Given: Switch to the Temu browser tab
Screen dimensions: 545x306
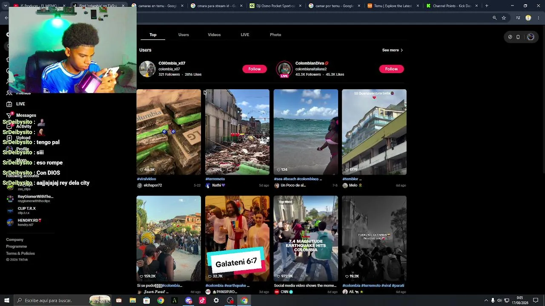Looking at the screenshot, I should [391, 6].
